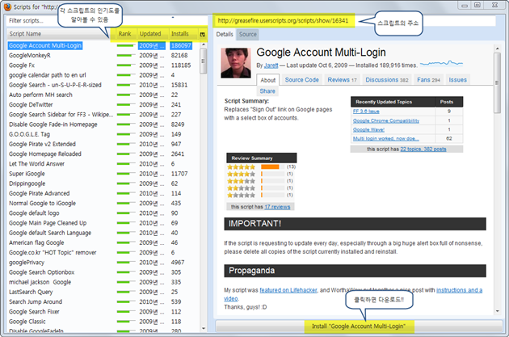Open the FF 3.6 Issue topic
Image resolution: width=509 pixels, height=337 pixels.
[366, 112]
